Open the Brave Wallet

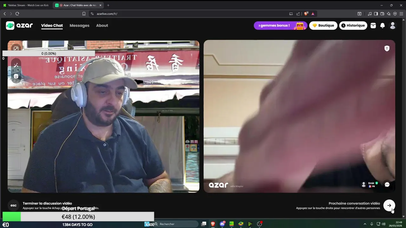coord(382,14)
